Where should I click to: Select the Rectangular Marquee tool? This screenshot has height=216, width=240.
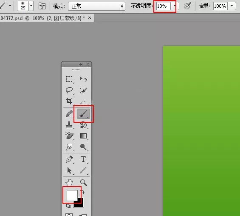coord(69,79)
